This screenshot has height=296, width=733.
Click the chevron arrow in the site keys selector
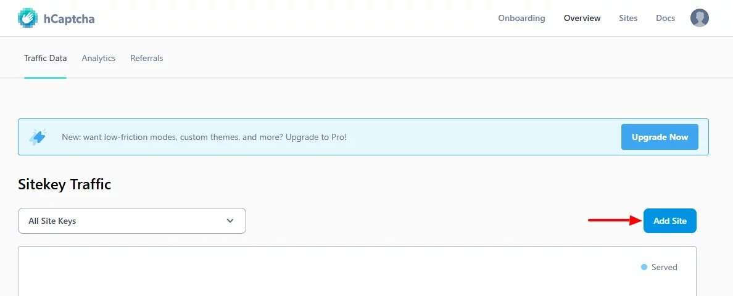click(x=230, y=221)
